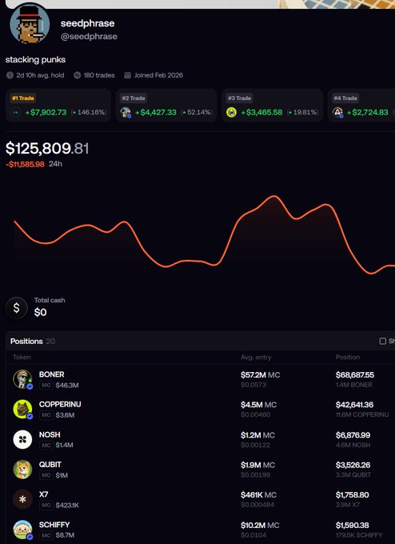Select the QUBIT token name
Image resolution: width=395 pixels, height=544 pixels.
(50, 464)
